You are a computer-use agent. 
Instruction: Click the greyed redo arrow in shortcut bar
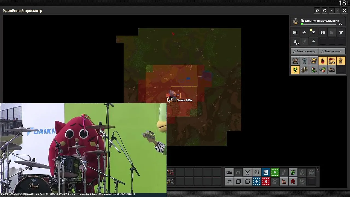coord(238,172)
